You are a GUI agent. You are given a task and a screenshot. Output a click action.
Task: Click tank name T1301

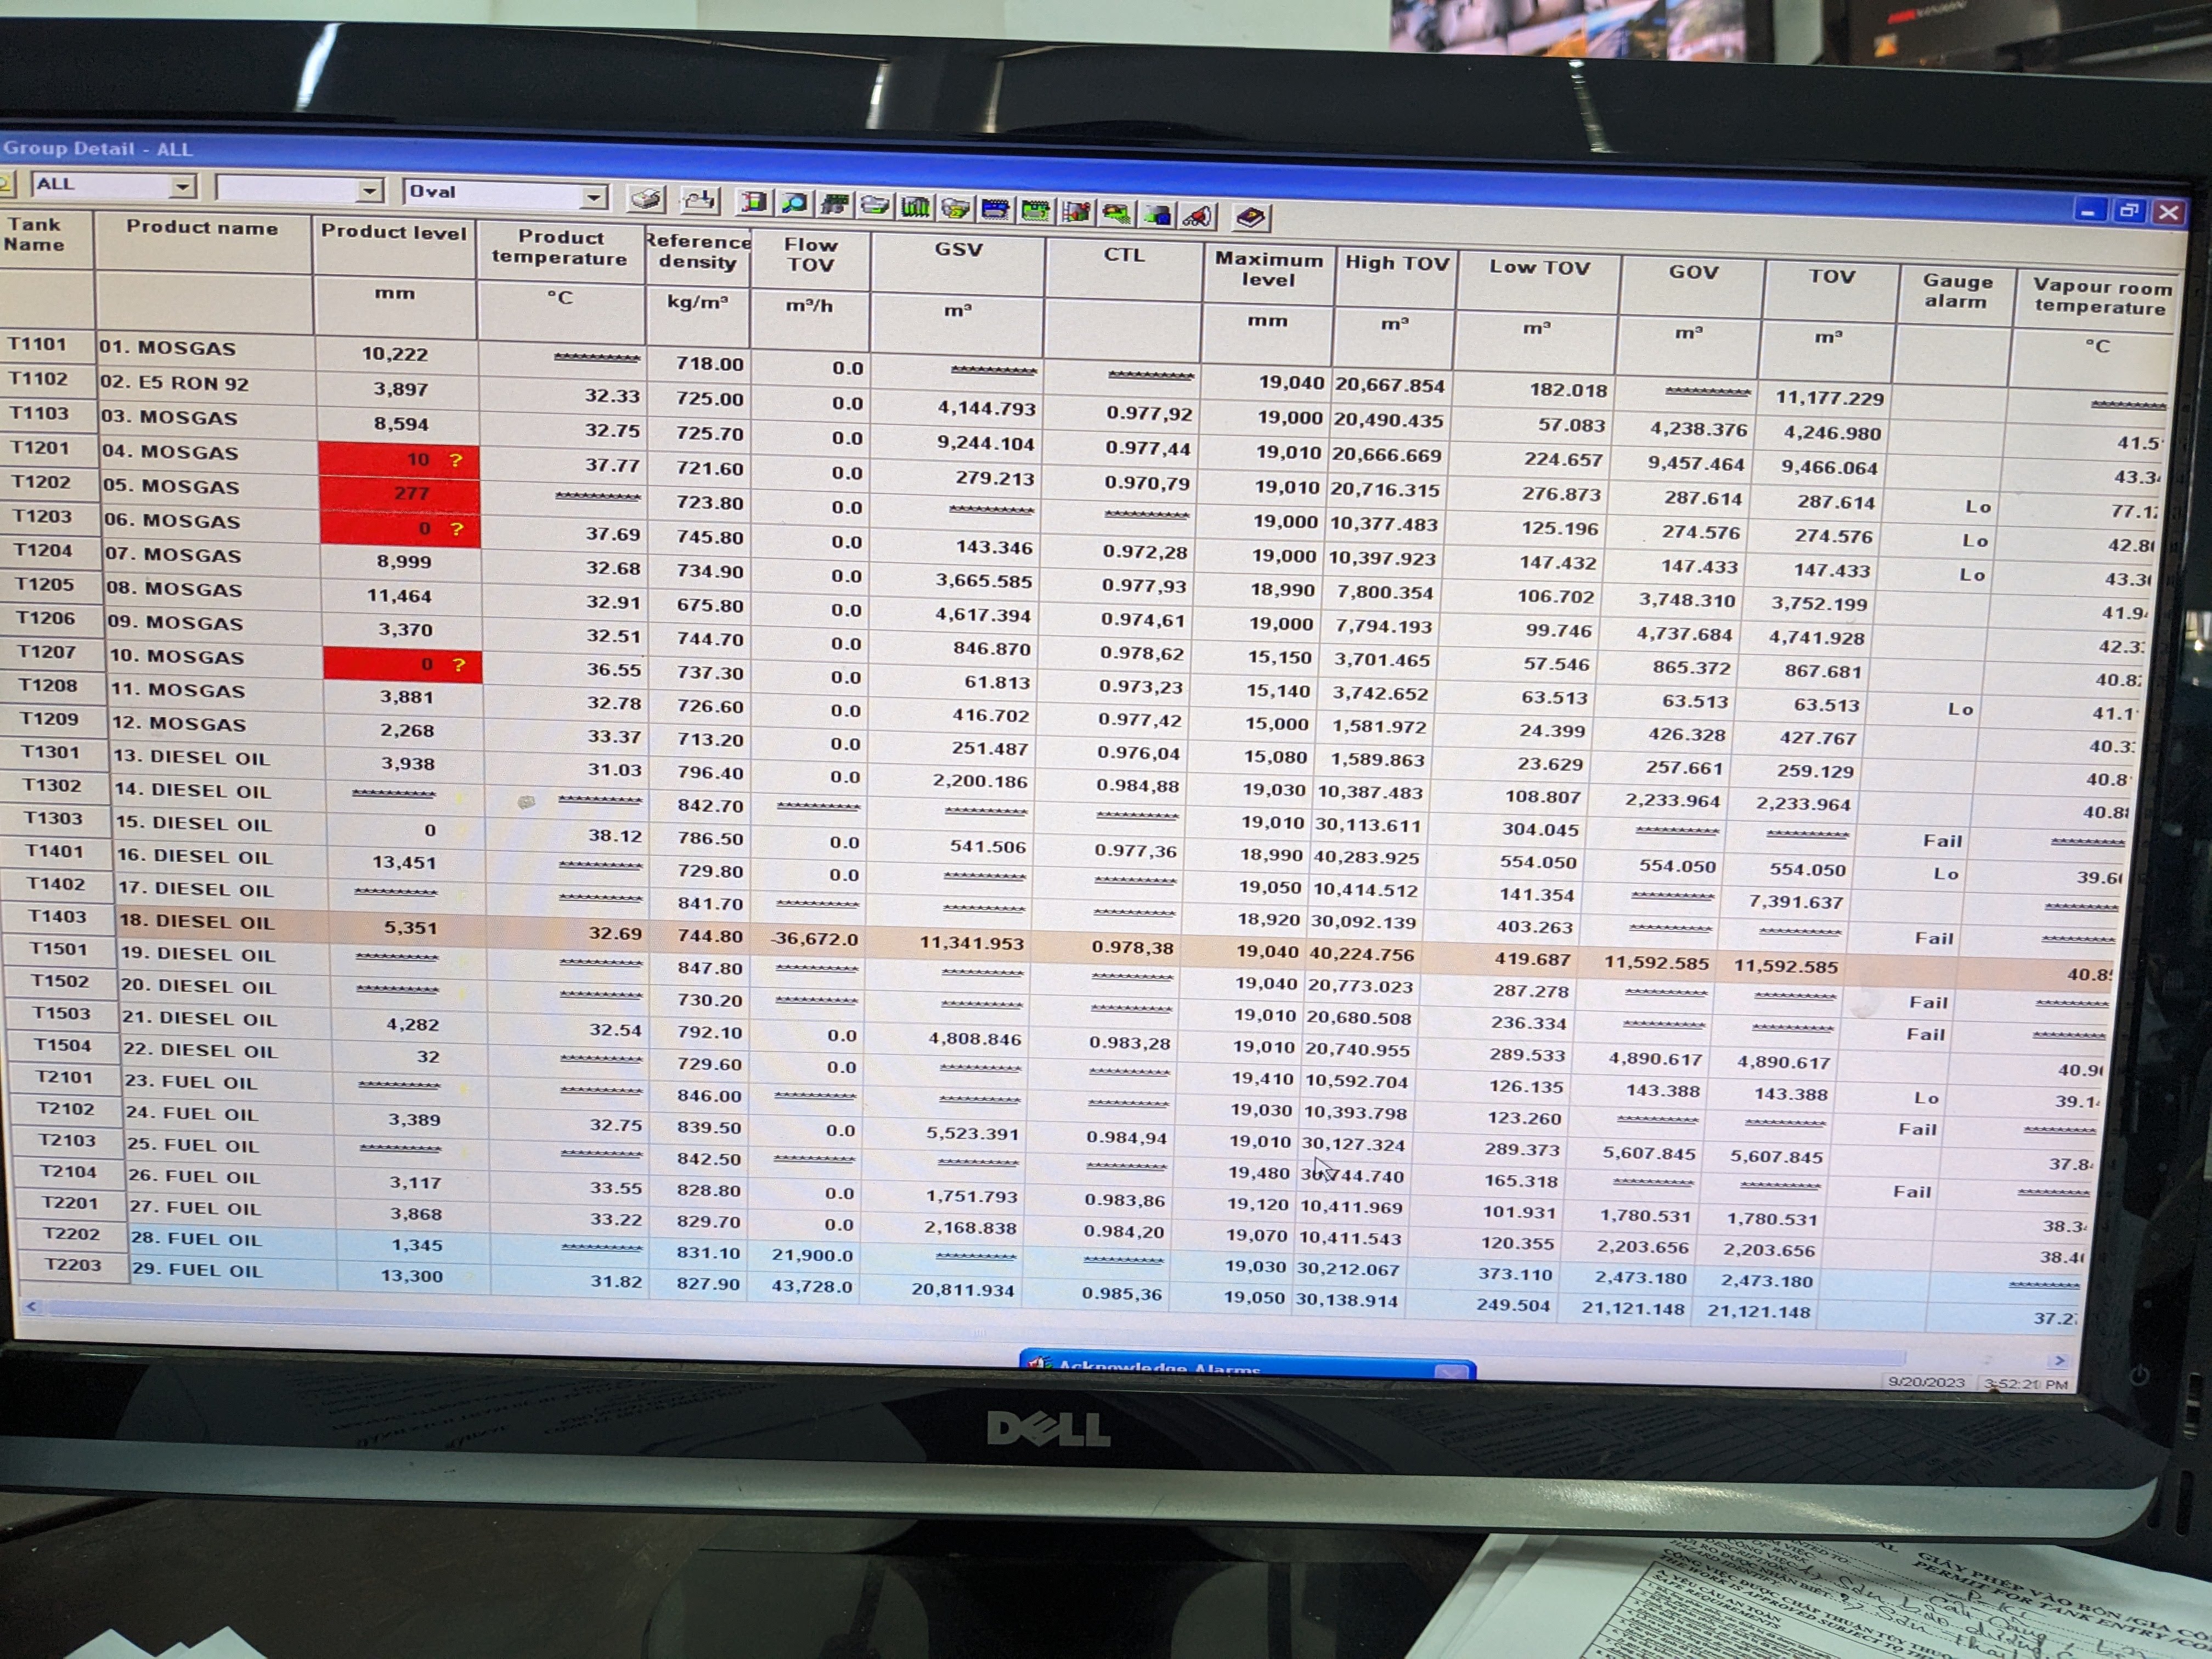pyautogui.click(x=50, y=752)
